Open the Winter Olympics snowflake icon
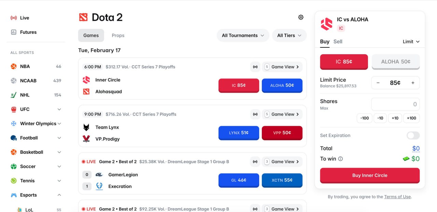The image size is (437, 212). [13, 123]
